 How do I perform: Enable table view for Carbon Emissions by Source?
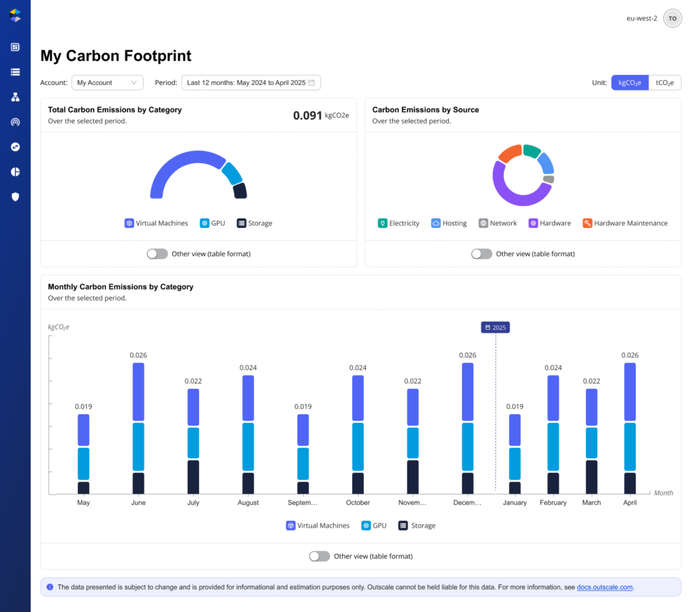pos(481,254)
